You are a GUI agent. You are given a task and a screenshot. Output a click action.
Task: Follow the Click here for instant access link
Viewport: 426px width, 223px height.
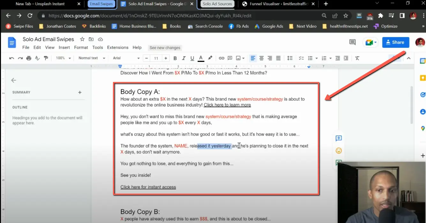pos(148,187)
